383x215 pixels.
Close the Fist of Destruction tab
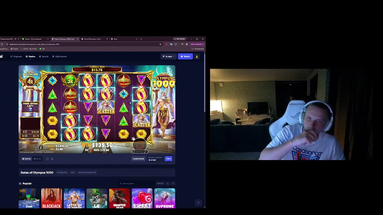pyautogui.click(x=107, y=39)
